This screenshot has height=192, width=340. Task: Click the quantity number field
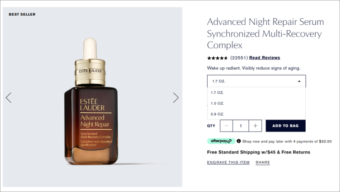point(241,126)
